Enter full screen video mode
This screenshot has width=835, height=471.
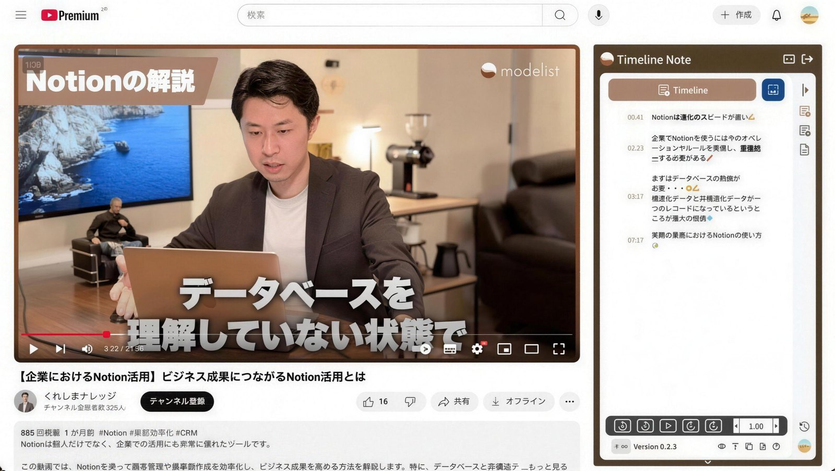point(559,349)
